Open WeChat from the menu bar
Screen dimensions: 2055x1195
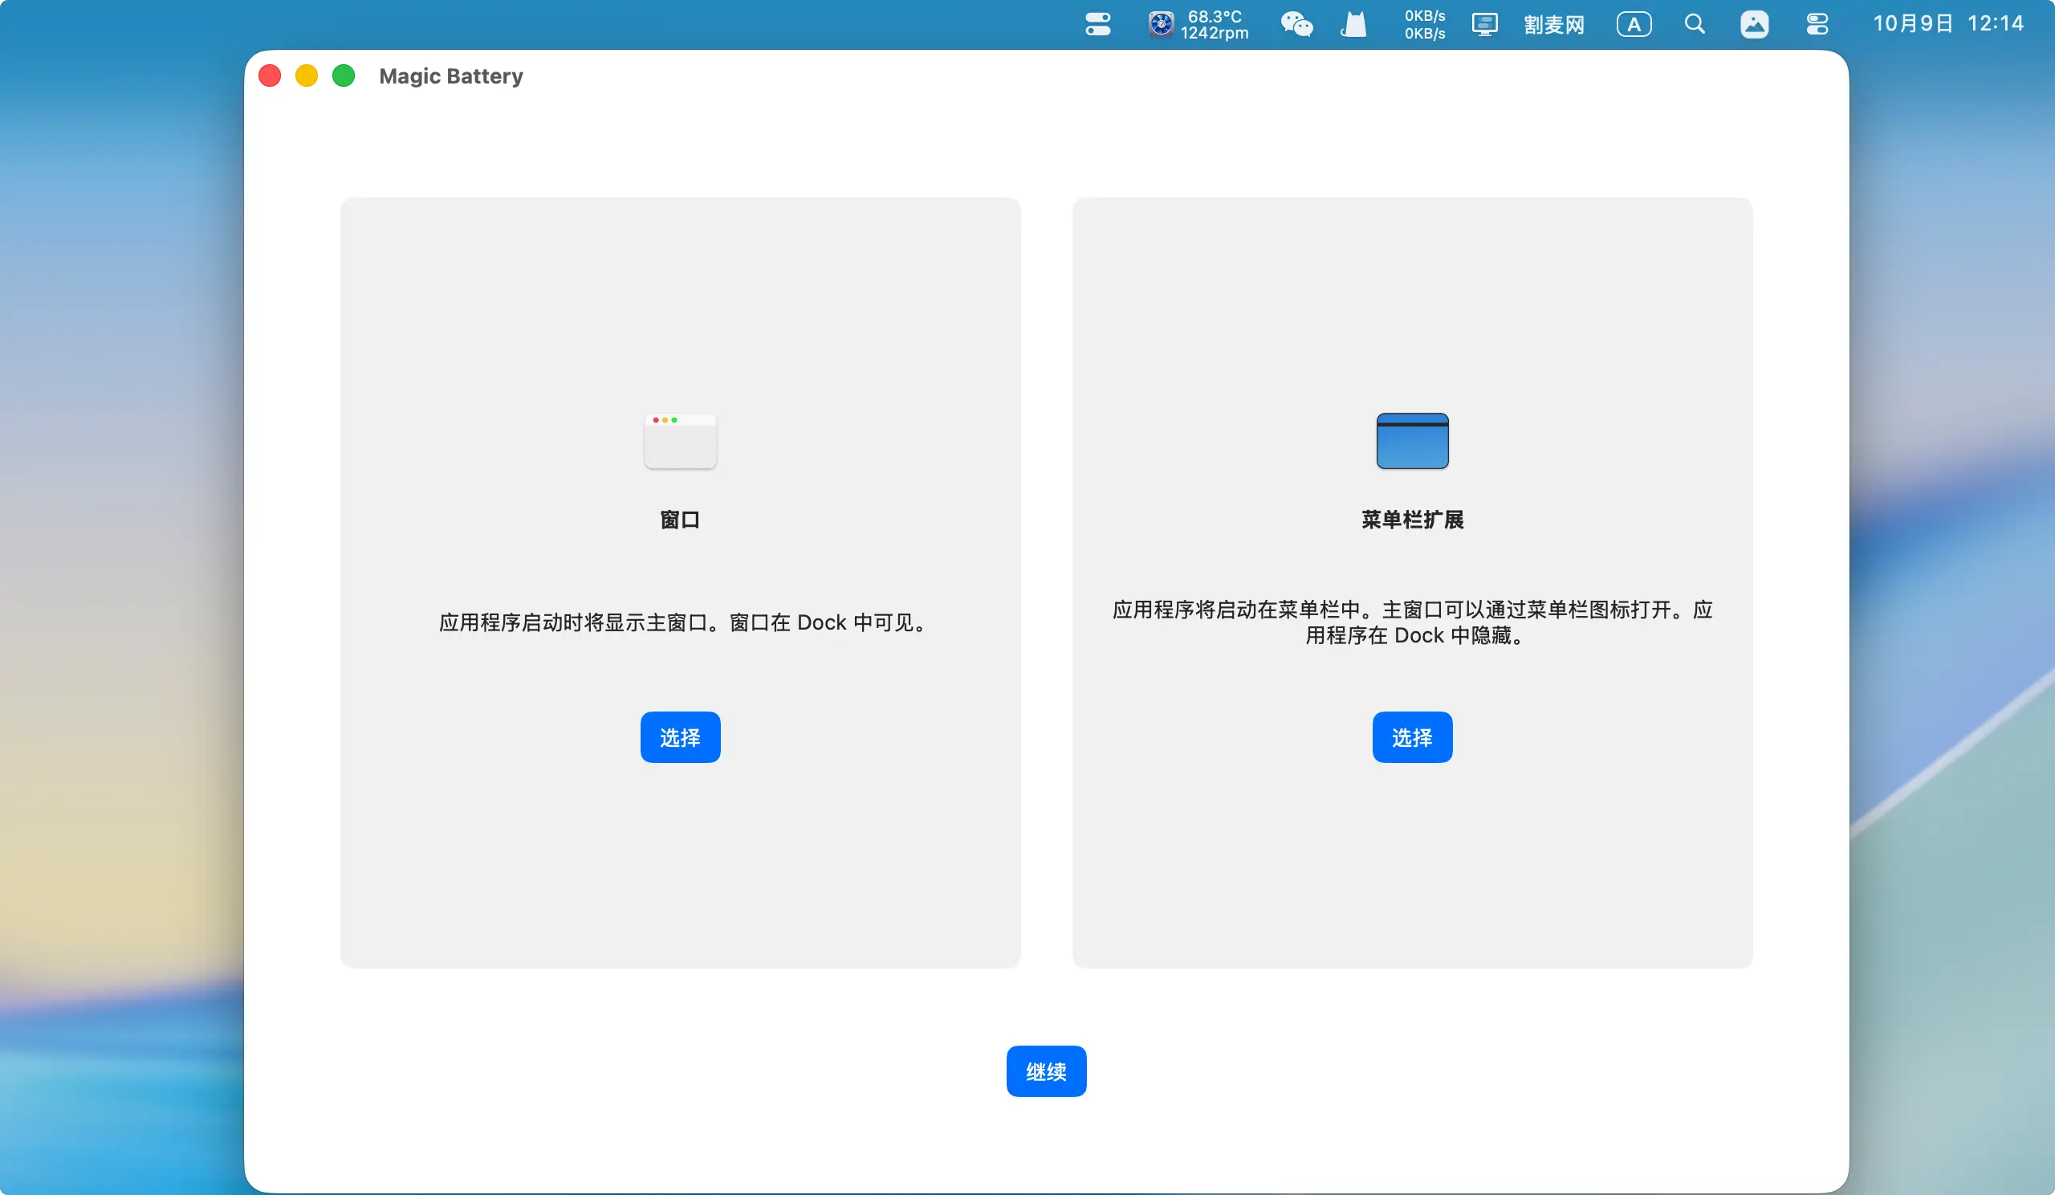[1296, 24]
